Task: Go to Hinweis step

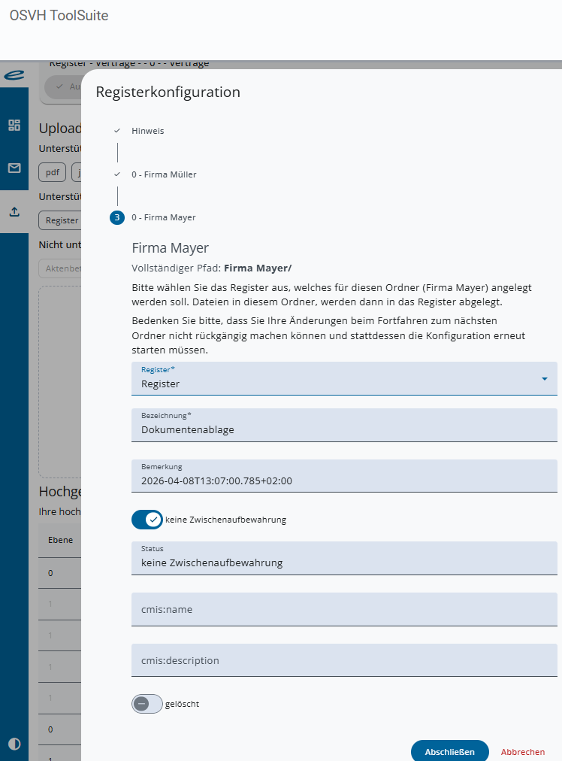Action: tap(147, 131)
